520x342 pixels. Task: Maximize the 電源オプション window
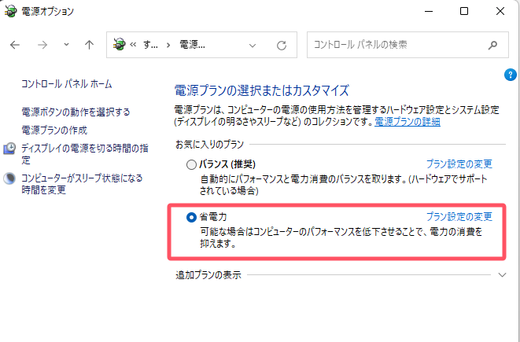[x=464, y=11]
